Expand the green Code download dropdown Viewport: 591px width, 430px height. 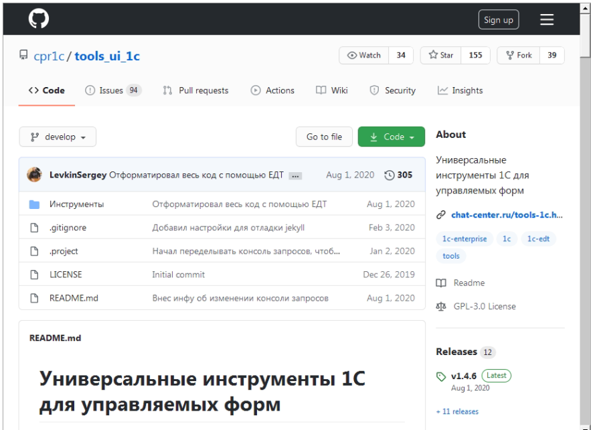click(x=392, y=137)
